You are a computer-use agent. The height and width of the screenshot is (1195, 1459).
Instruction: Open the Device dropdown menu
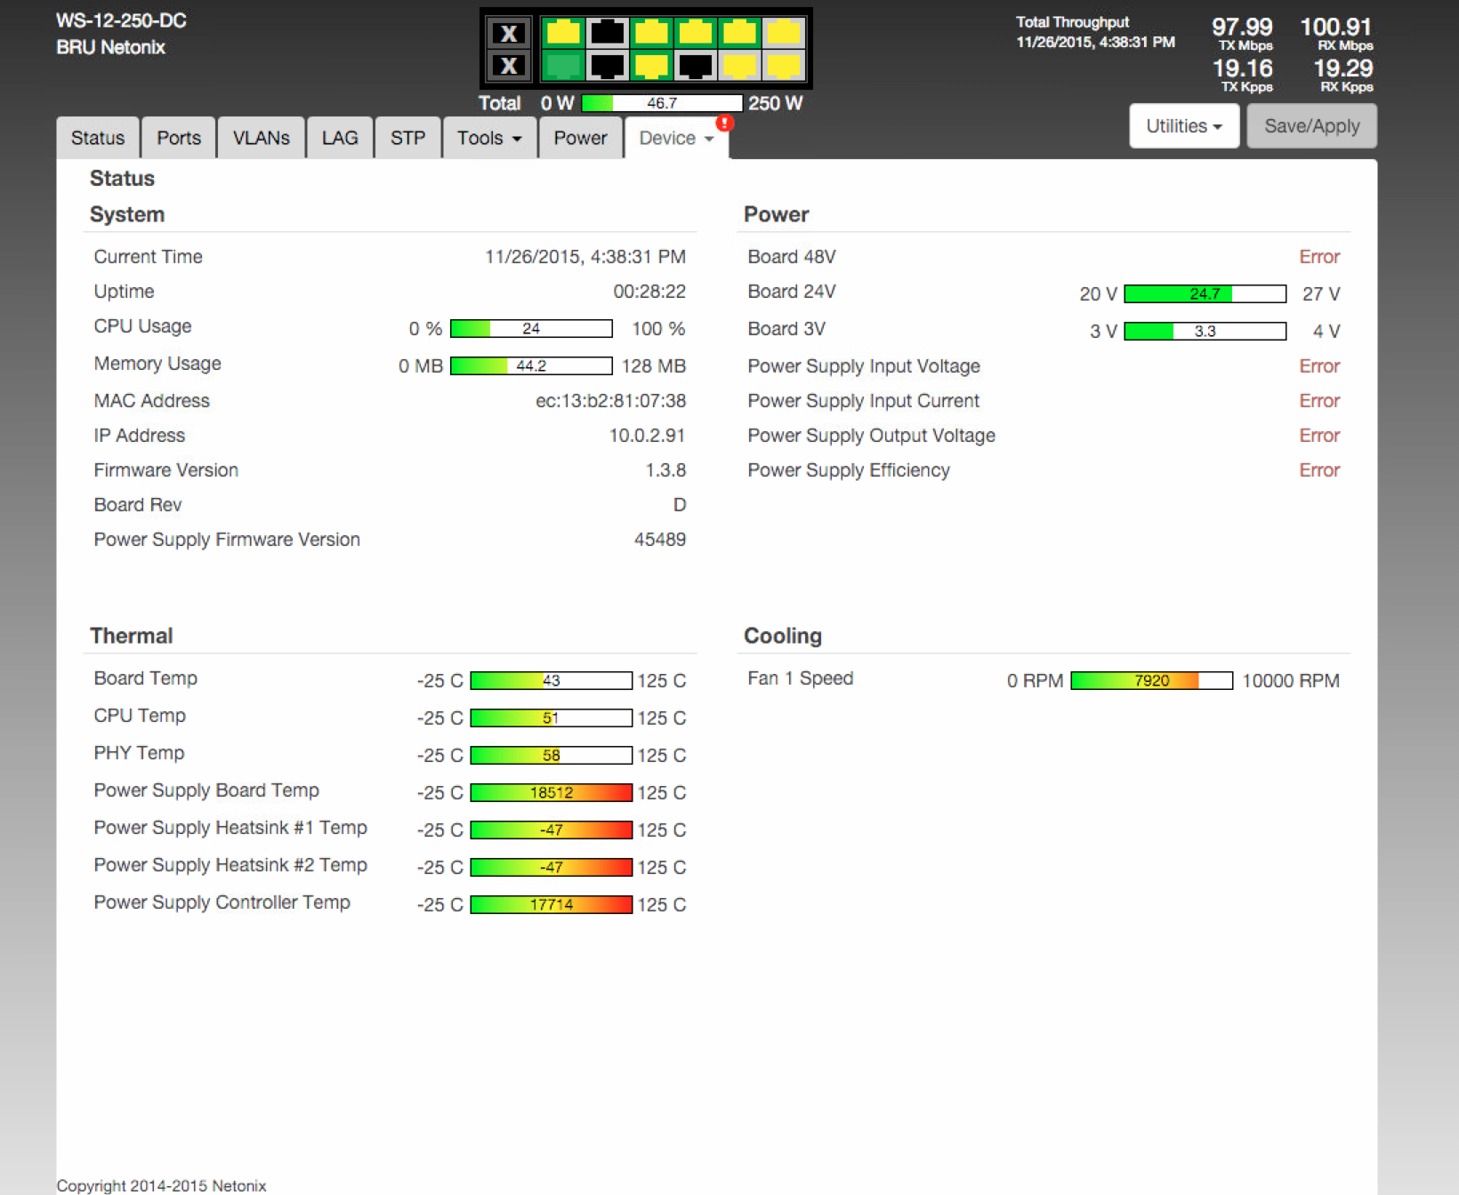pos(676,138)
